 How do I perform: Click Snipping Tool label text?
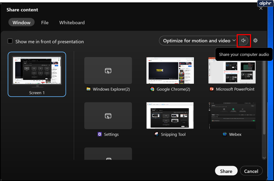[x=173, y=134]
